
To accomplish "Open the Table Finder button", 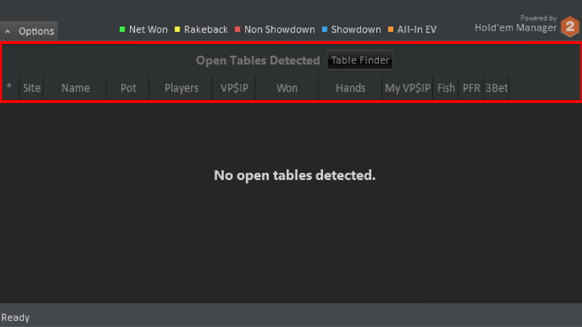I will (360, 60).
